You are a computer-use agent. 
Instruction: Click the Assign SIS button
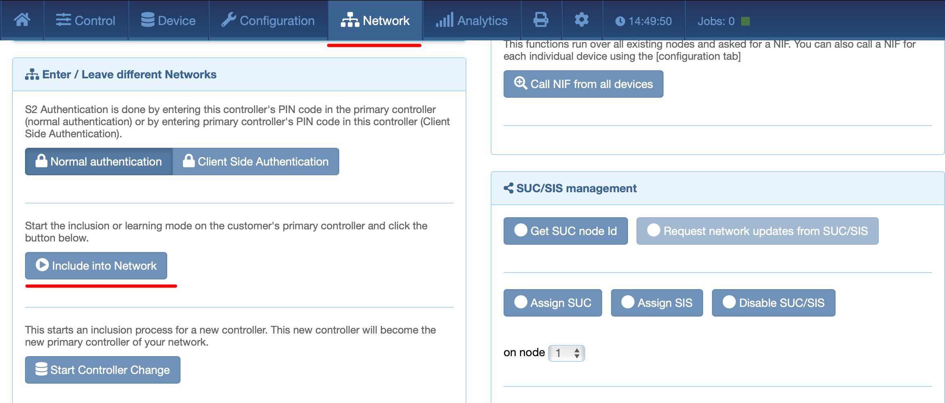pyautogui.click(x=657, y=303)
